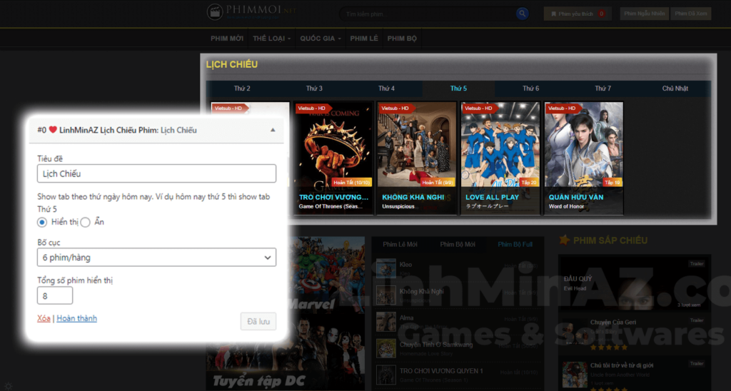Open the Trò Chơi Vương Quyền poster
The height and width of the screenshot is (391, 731).
[x=334, y=158]
